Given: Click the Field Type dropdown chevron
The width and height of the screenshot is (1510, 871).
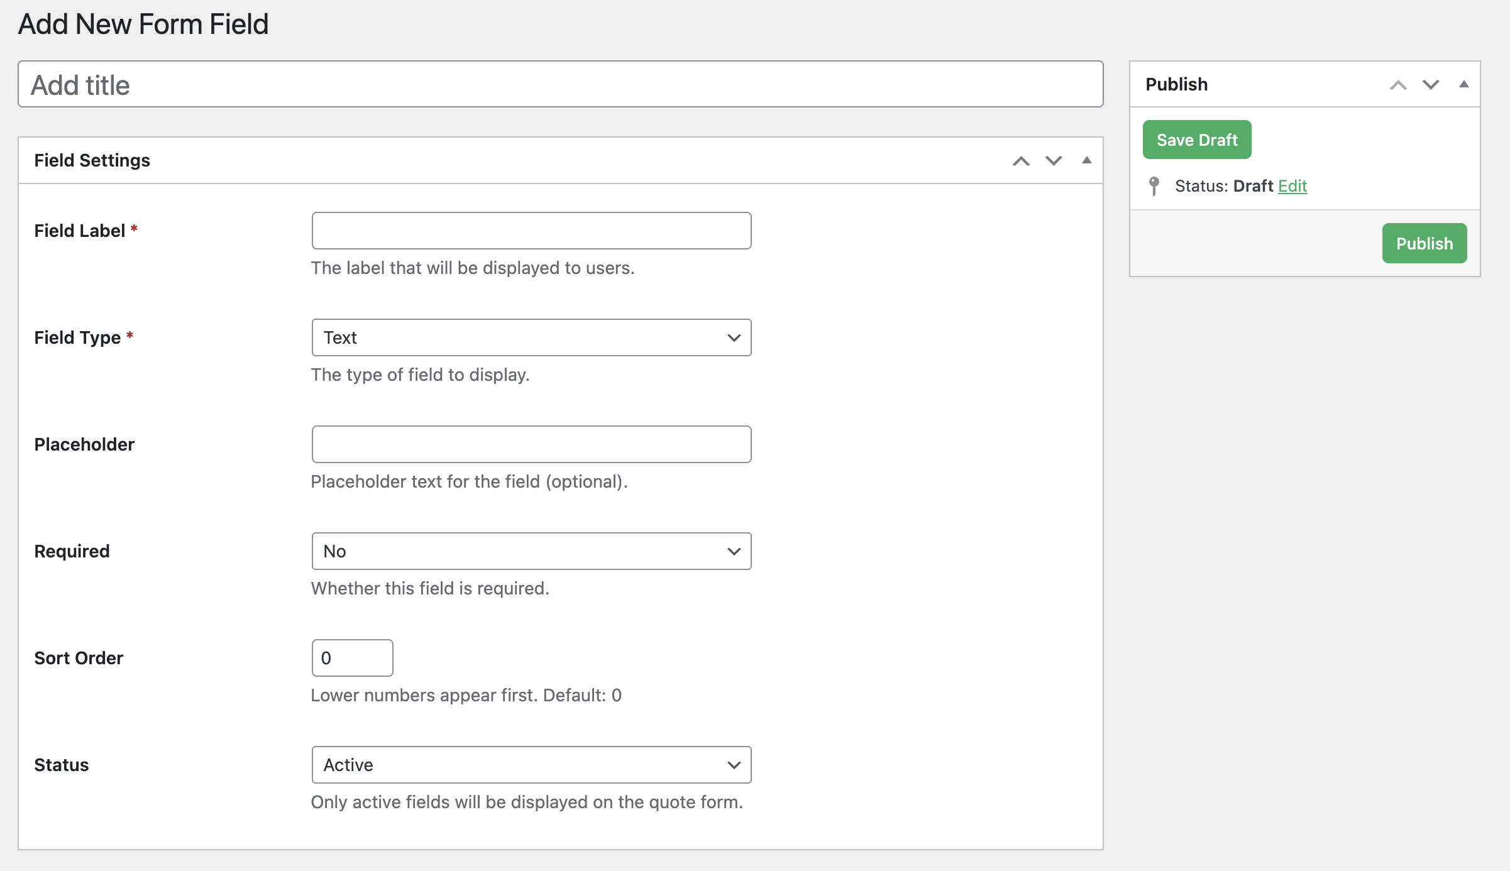Looking at the screenshot, I should tap(733, 337).
